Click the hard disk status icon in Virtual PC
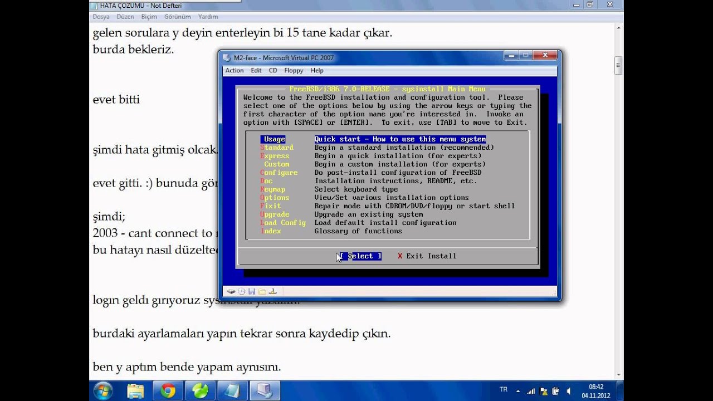713x401 pixels. (x=232, y=291)
